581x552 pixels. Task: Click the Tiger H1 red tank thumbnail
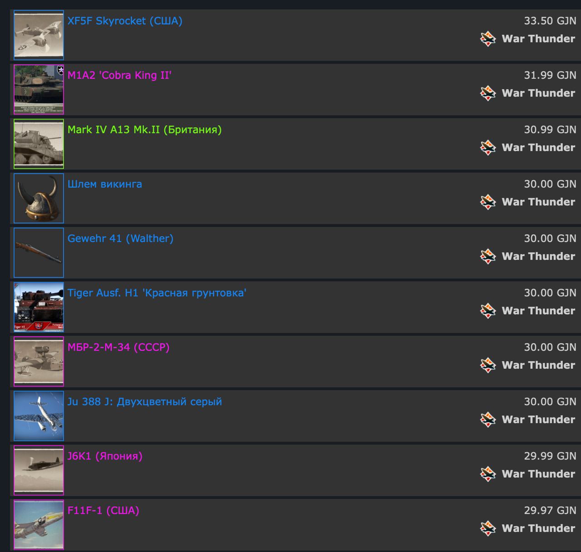pos(39,307)
